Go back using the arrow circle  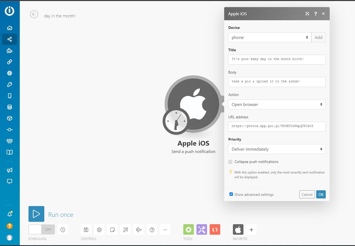[34, 14]
